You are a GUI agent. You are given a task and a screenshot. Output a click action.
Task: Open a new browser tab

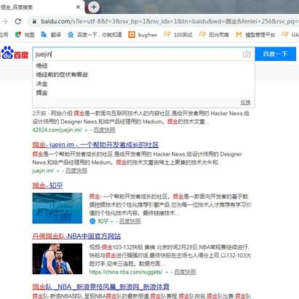[x=94, y=7]
